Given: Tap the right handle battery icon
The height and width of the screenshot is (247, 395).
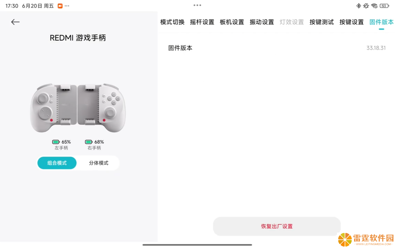Looking at the screenshot, I should pyautogui.click(x=89, y=142).
